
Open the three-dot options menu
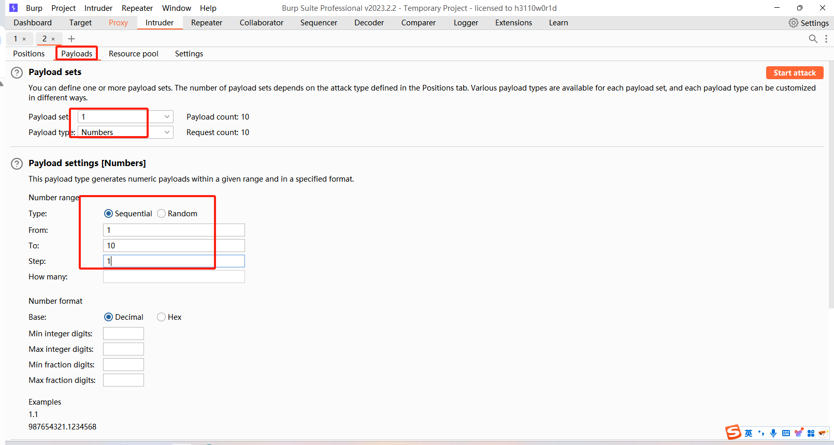pyautogui.click(x=826, y=39)
